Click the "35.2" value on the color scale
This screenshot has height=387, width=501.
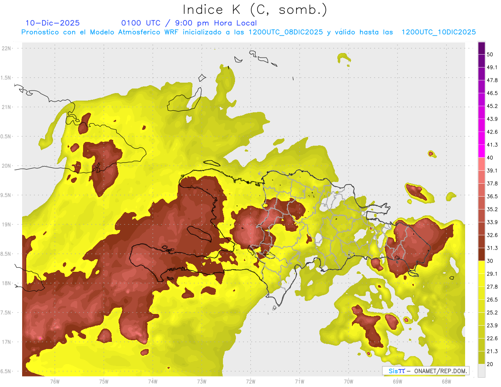pos(492,210)
